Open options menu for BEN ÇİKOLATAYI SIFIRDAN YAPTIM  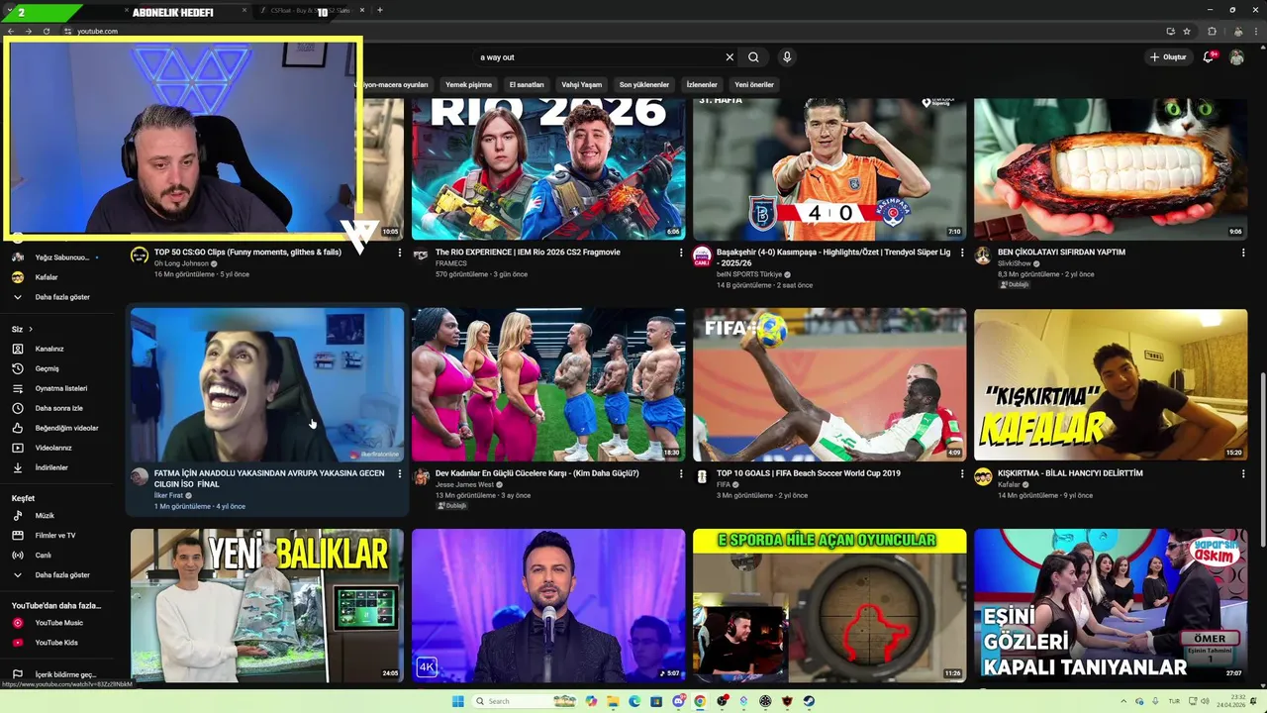pyautogui.click(x=1243, y=253)
